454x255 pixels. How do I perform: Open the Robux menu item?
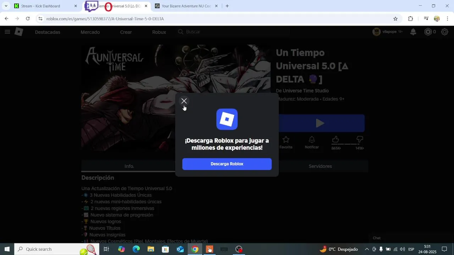click(x=159, y=32)
